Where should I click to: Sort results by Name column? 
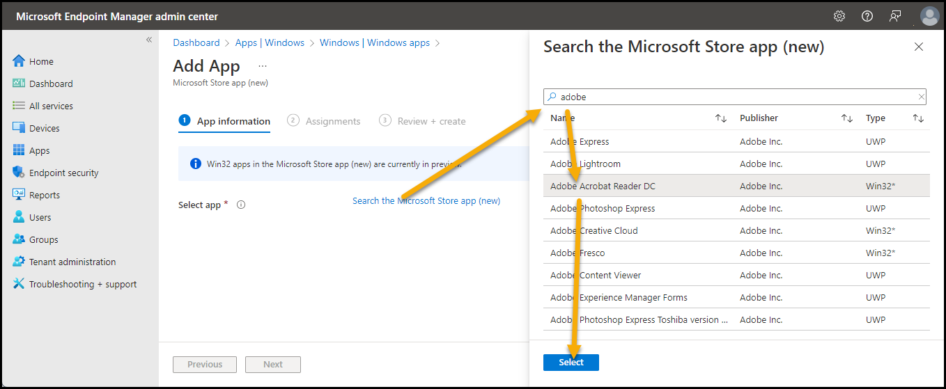click(x=721, y=118)
